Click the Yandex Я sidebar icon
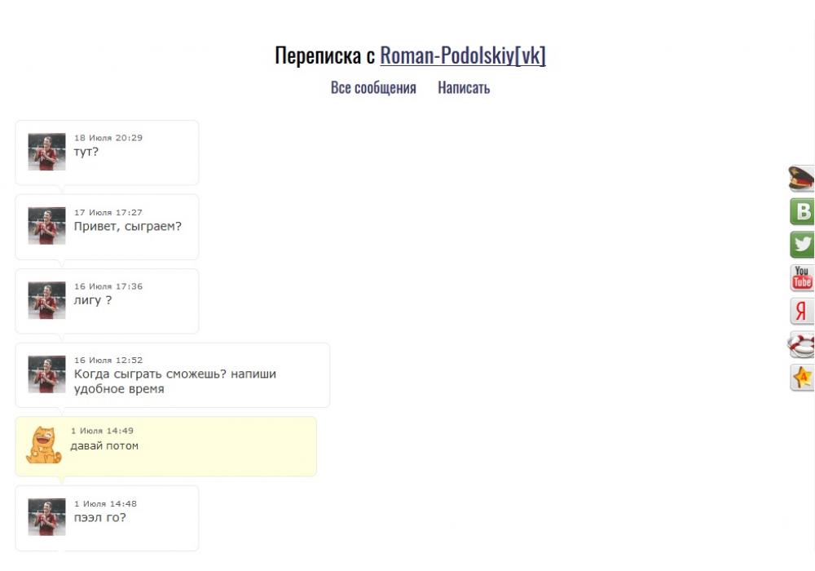This screenshot has width=815, height=571. pyautogui.click(x=802, y=311)
